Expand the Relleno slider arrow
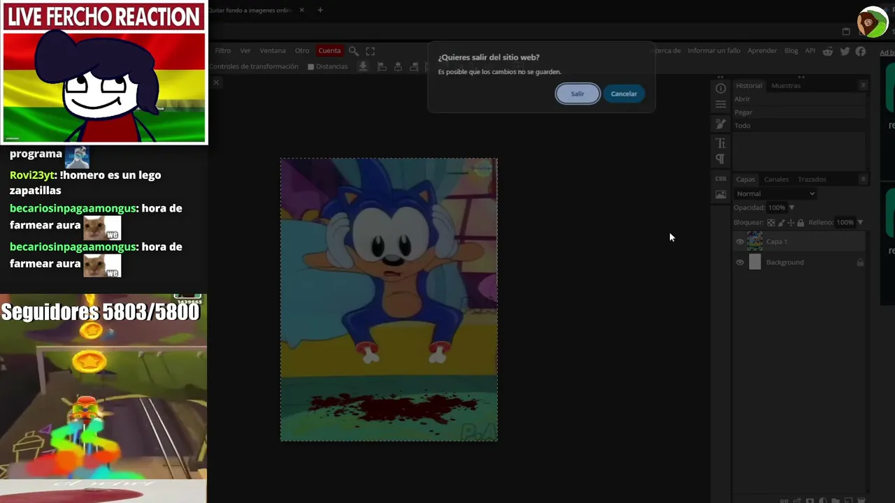Image resolution: width=895 pixels, height=503 pixels. [860, 223]
